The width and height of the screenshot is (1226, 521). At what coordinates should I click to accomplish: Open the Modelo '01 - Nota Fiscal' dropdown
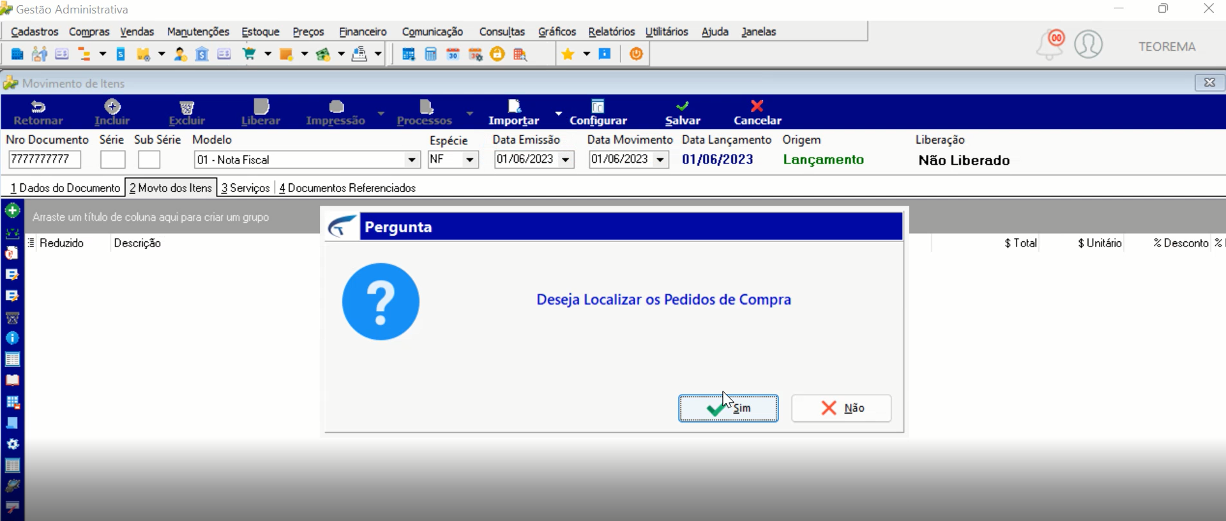pyautogui.click(x=412, y=160)
